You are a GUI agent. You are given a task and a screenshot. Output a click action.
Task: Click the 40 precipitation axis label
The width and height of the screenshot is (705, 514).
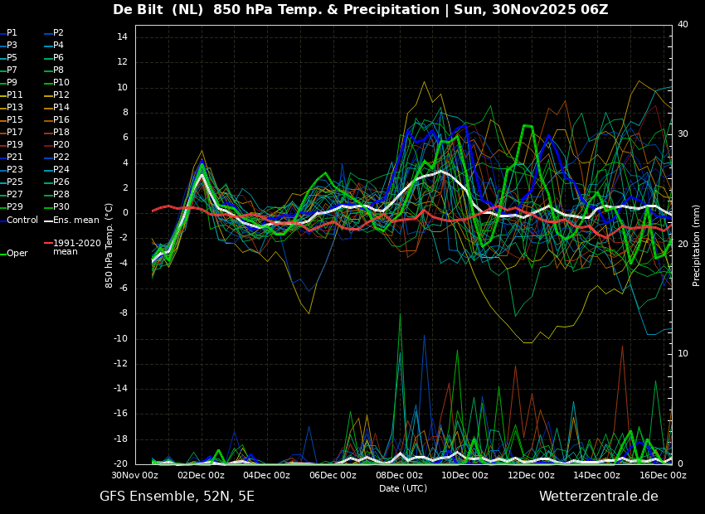point(683,24)
